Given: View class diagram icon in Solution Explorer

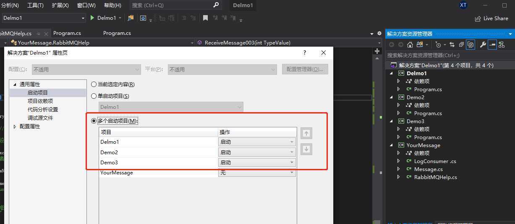Looking at the screenshot, I should pos(502,45).
